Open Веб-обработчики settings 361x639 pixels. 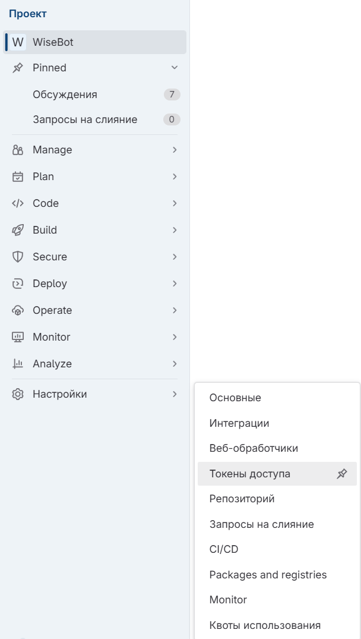277,448
